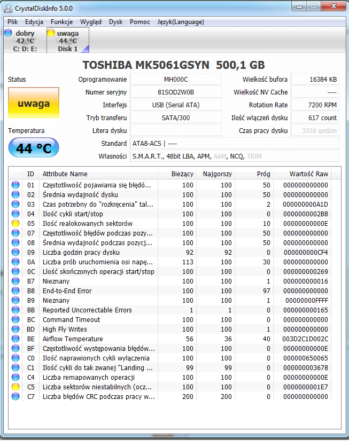Open the Funkcje menu
Image resolution: width=349 pixels, height=447 pixels.
(61, 22)
